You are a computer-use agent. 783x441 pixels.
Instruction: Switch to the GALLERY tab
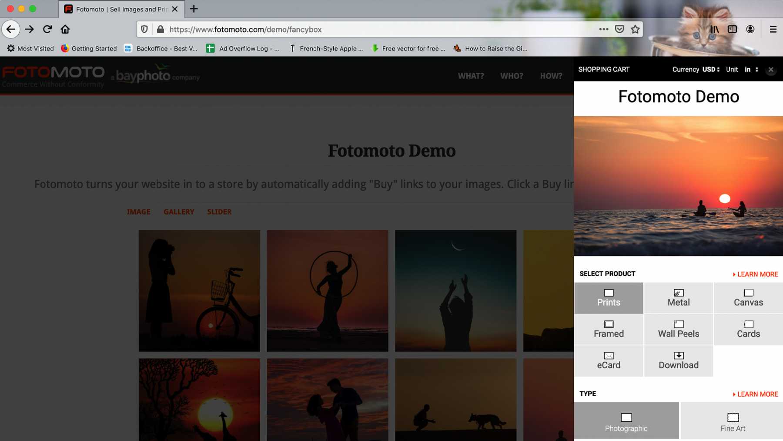point(179,212)
